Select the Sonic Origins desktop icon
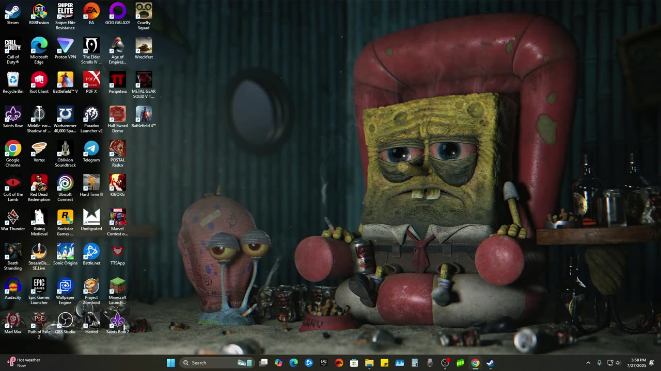Viewport: 661px width, 371px height. (x=65, y=254)
